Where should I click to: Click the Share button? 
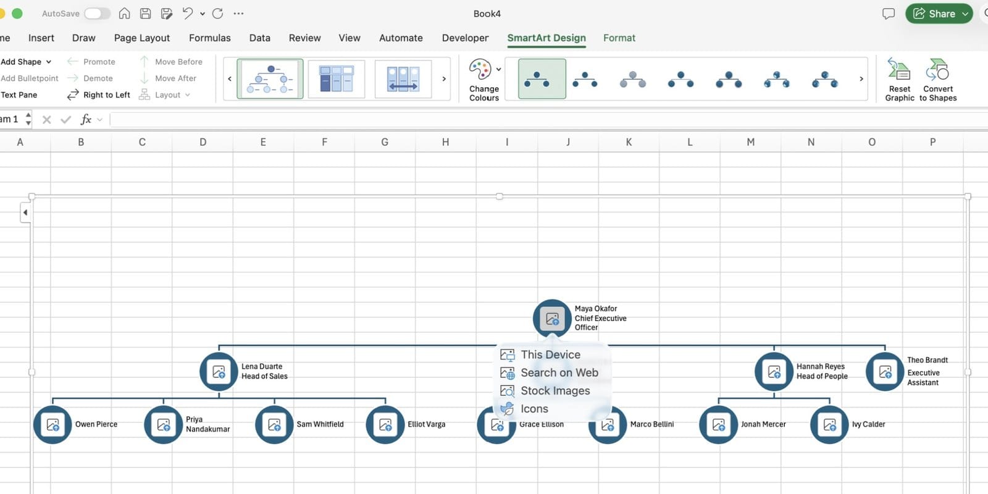click(939, 14)
